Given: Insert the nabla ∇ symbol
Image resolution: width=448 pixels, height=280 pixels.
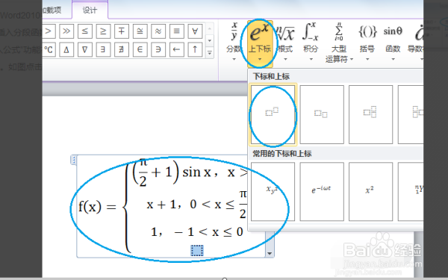Looking at the screenshot, I should point(85,49).
